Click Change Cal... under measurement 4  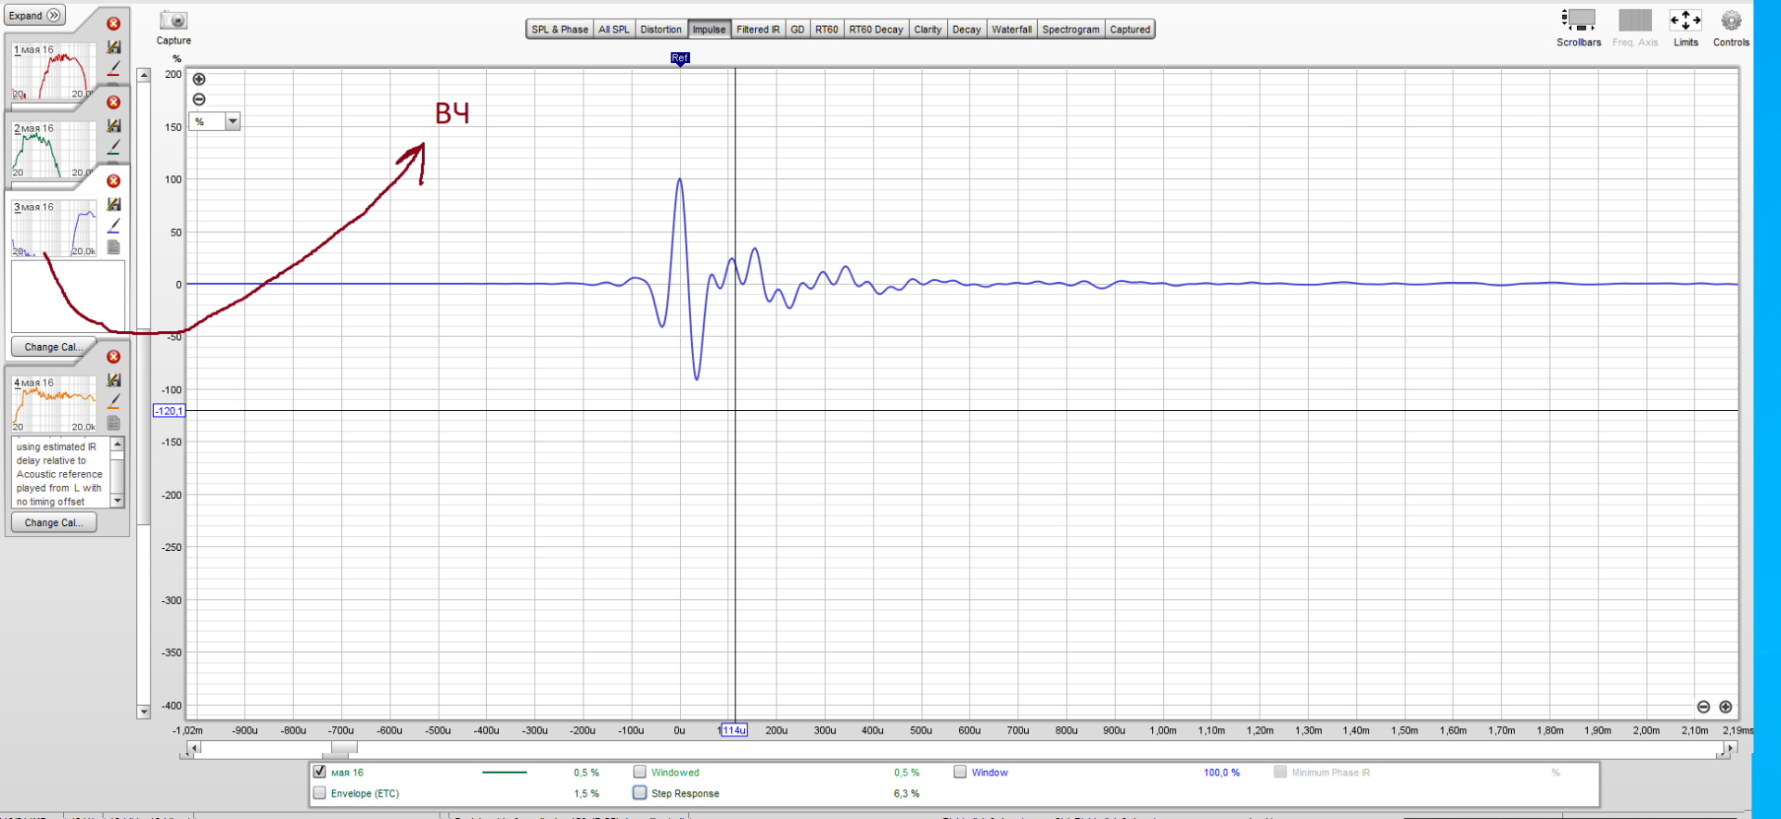tap(54, 523)
